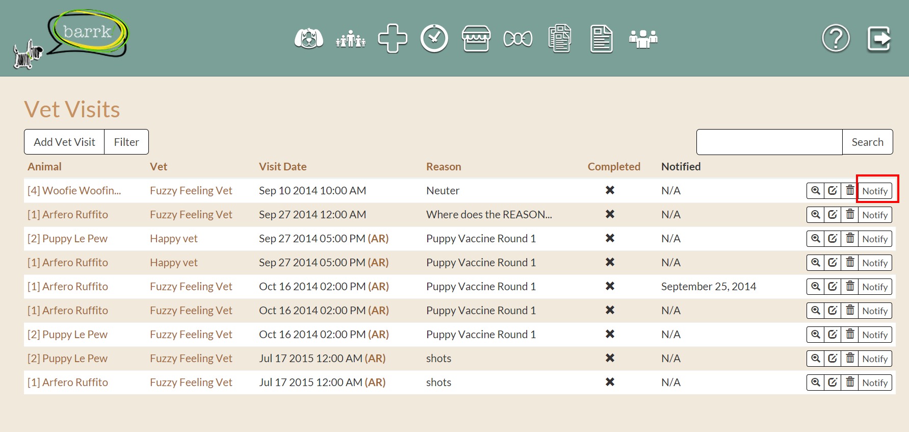
Task: Delete Arfero Ruffito Jul 17 2015 shots visit
Action: click(850, 383)
